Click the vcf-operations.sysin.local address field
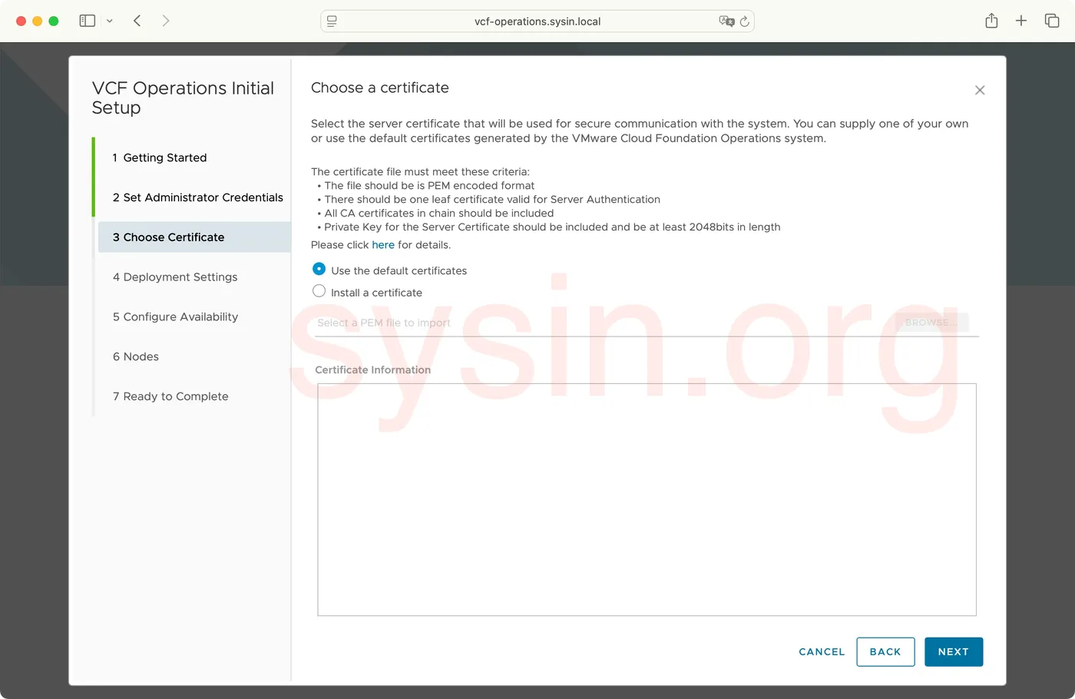Viewport: 1075px width, 699px height. (537, 22)
